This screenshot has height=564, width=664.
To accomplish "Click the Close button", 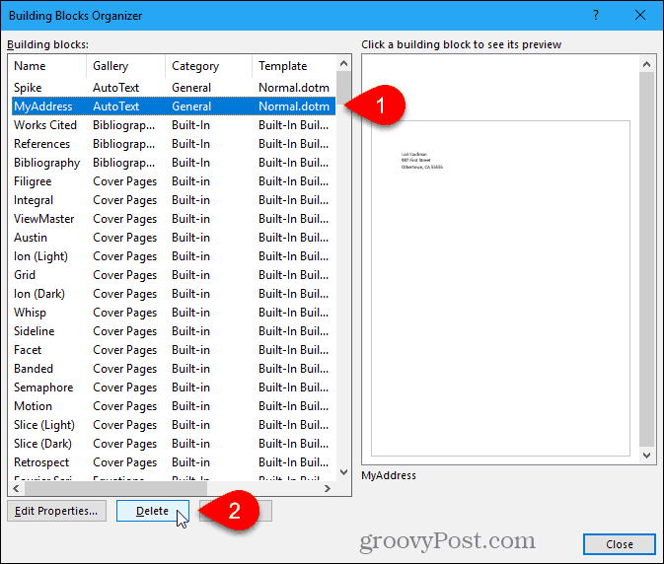I will [x=620, y=544].
